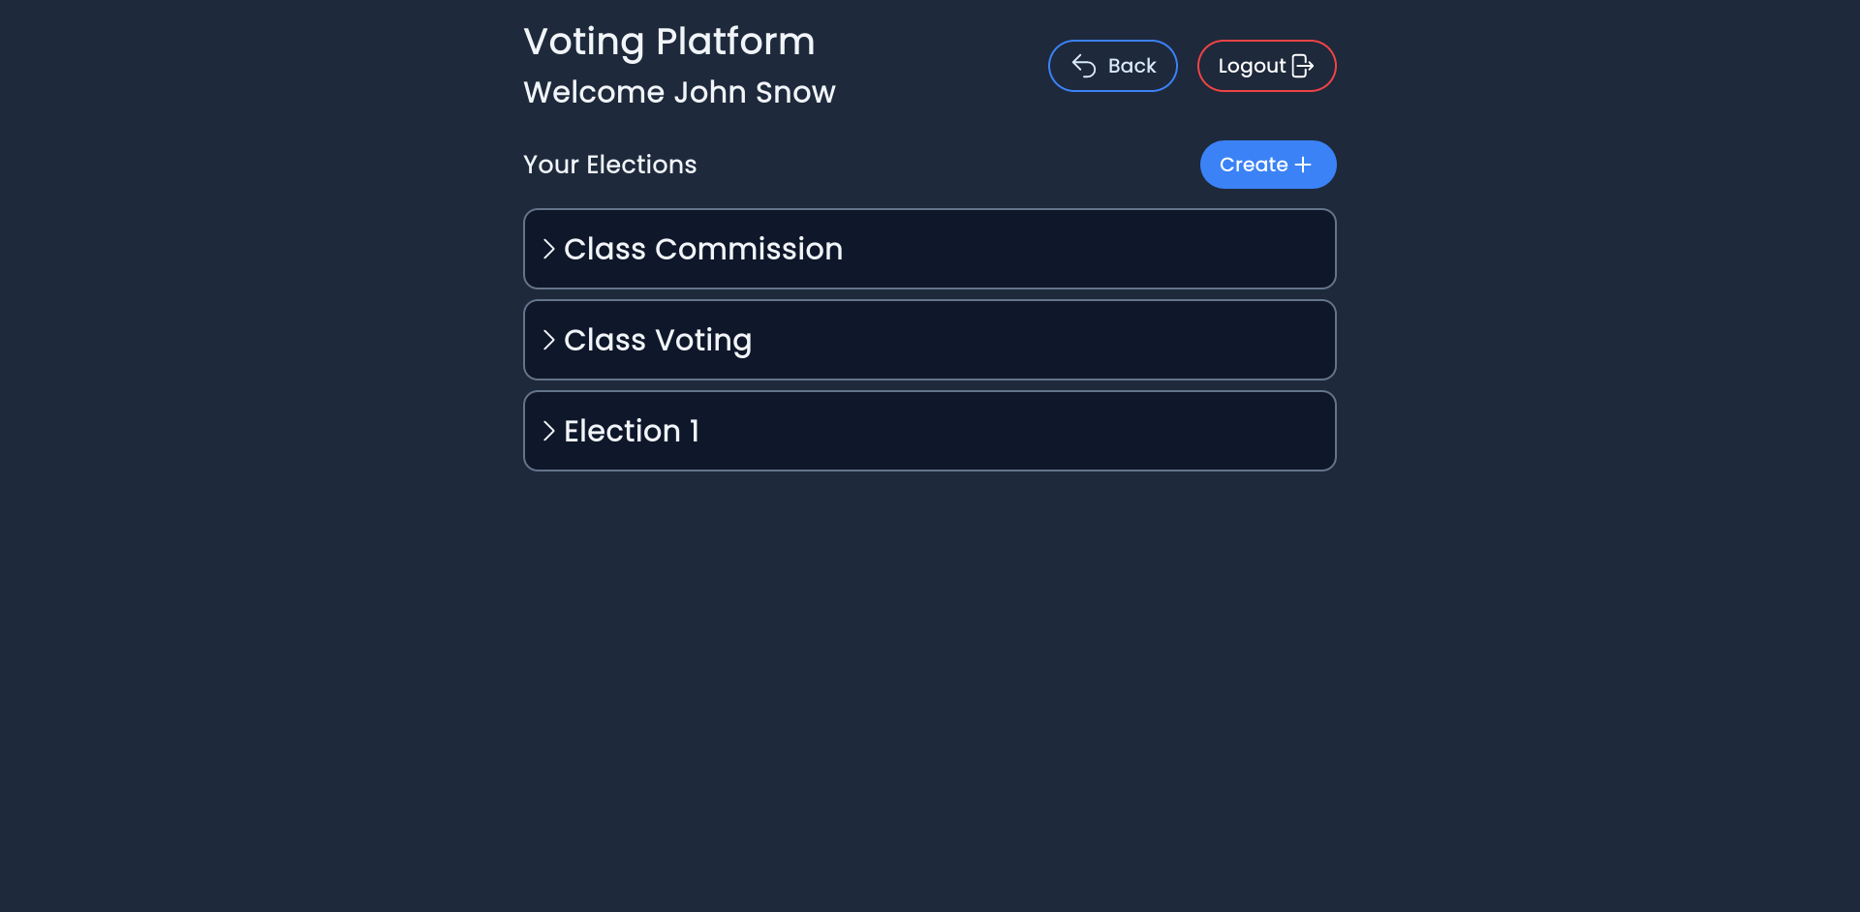
Task: Expand Class Voting using its chevron
Action: pos(549,340)
